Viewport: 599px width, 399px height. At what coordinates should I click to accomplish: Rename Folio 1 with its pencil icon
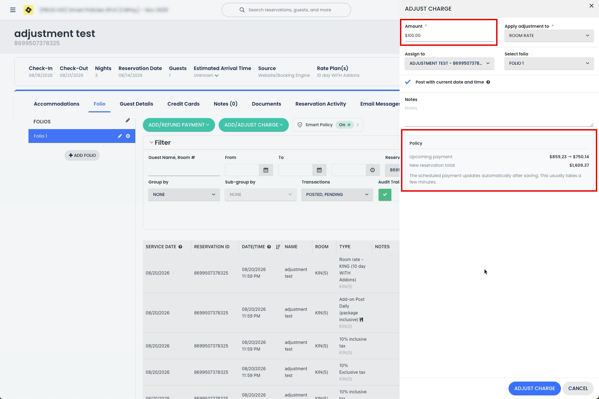click(120, 136)
